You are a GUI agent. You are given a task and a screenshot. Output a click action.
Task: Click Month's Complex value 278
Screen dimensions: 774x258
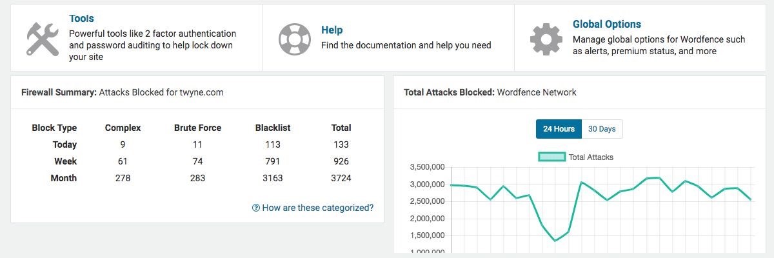(x=123, y=178)
